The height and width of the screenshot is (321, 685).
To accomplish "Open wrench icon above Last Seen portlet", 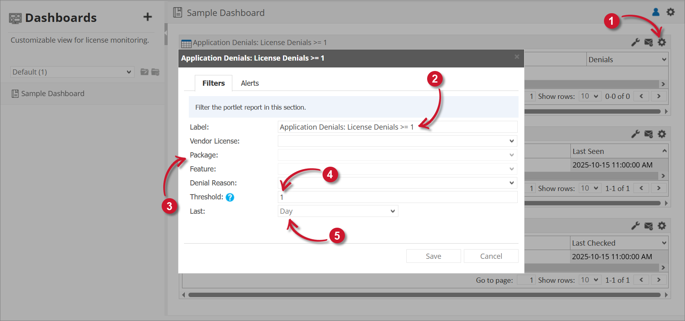I will [x=636, y=134].
